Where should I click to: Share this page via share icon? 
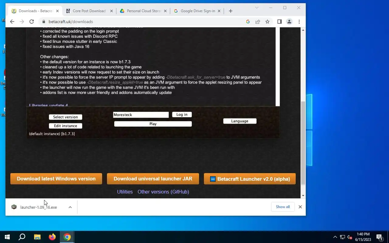tap(258, 22)
